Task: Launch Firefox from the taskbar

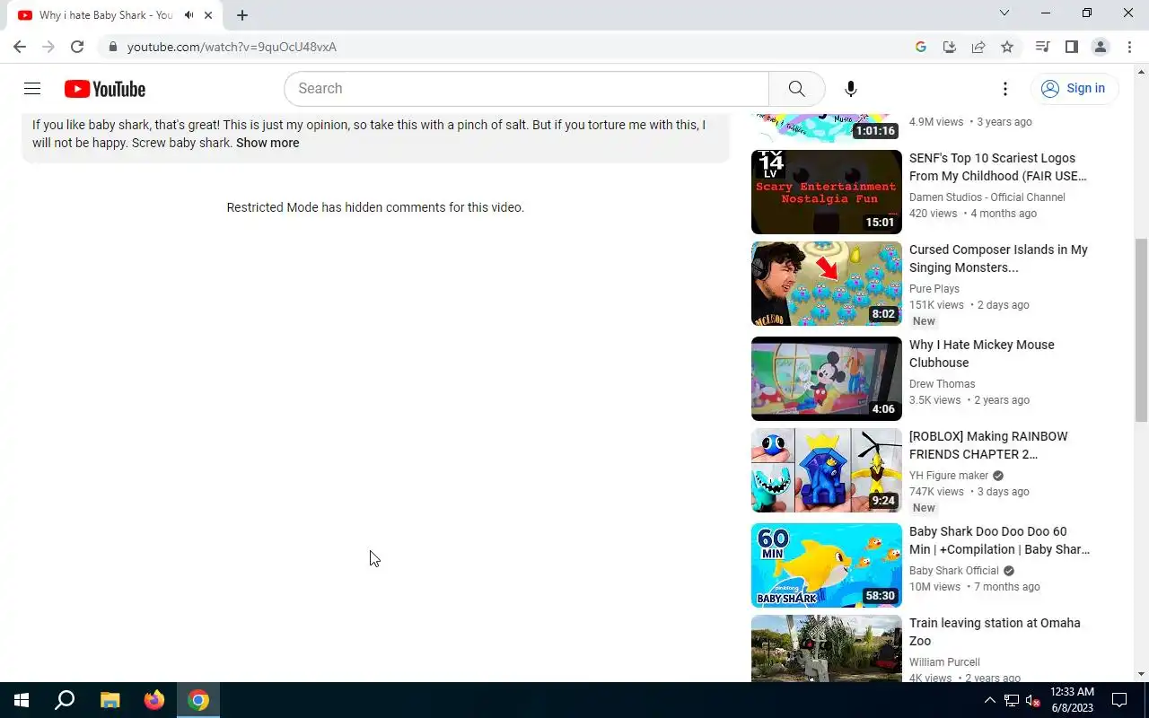Action: [x=154, y=700]
